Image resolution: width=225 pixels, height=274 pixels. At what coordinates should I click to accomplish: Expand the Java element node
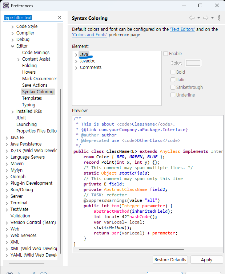76,55
